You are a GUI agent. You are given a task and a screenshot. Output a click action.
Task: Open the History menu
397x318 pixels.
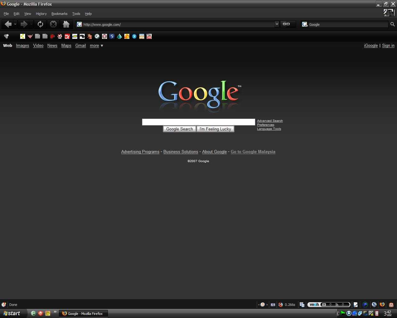(41, 14)
